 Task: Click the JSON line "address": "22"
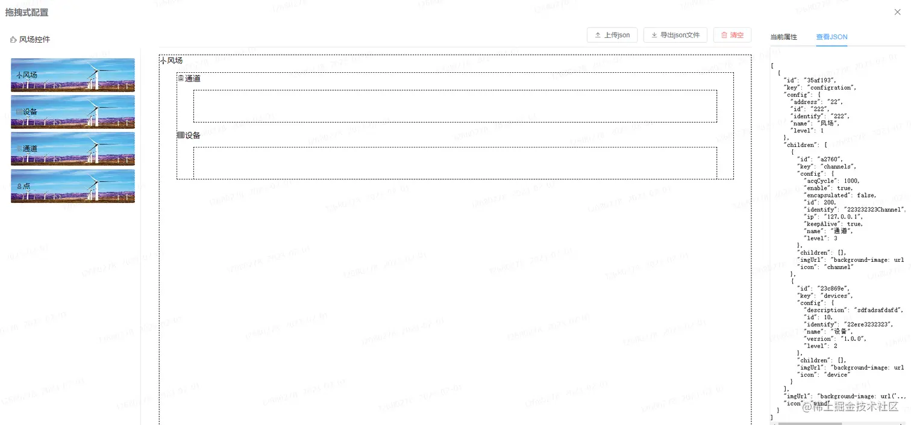(817, 102)
